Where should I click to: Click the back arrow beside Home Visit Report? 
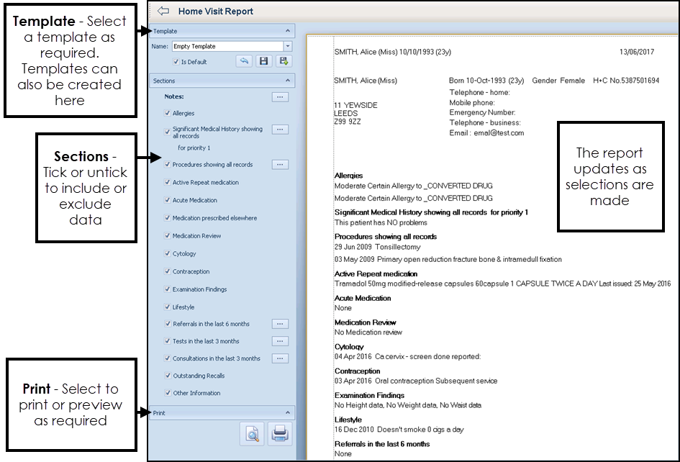click(163, 12)
